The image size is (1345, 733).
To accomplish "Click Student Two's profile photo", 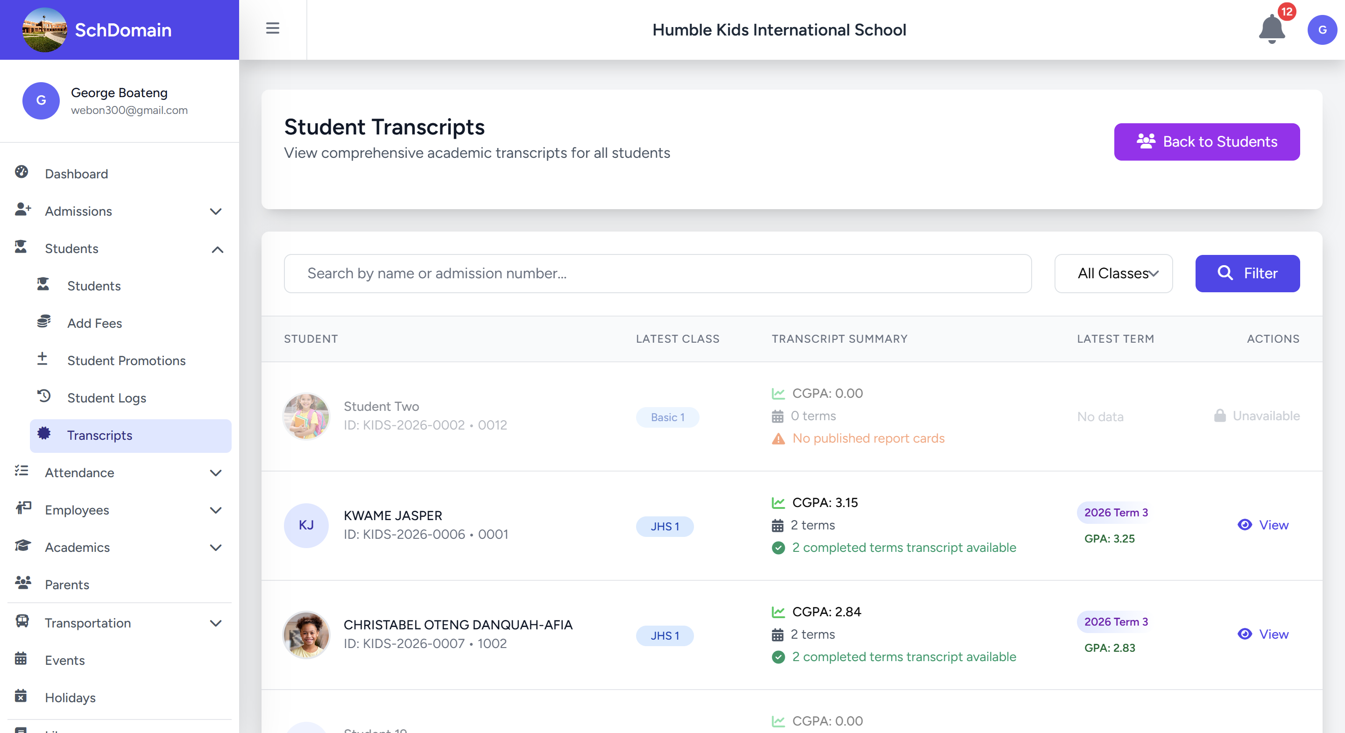I will tap(306, 416).
